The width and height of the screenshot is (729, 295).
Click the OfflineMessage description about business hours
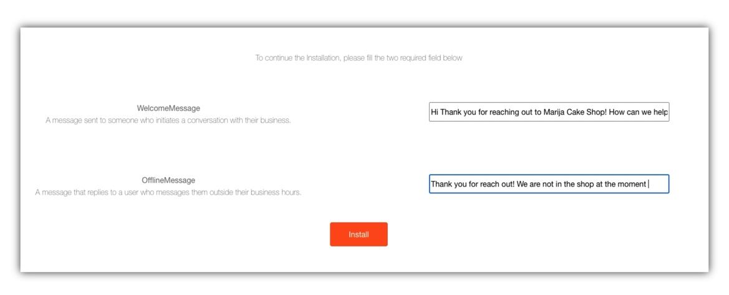coord(168,192)
